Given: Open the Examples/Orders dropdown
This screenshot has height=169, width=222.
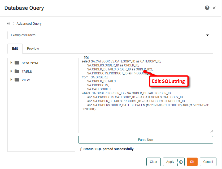Looking at the screenshot, I should [207, 35].
